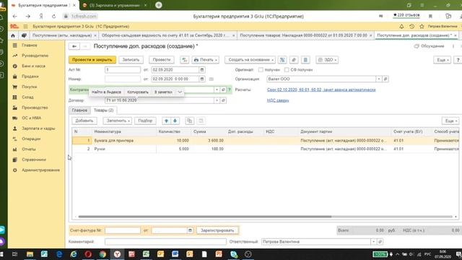This screenshot has width=462, height=260.
Task: Move row up with blue up arrow
Action: [x=167, y=121]
